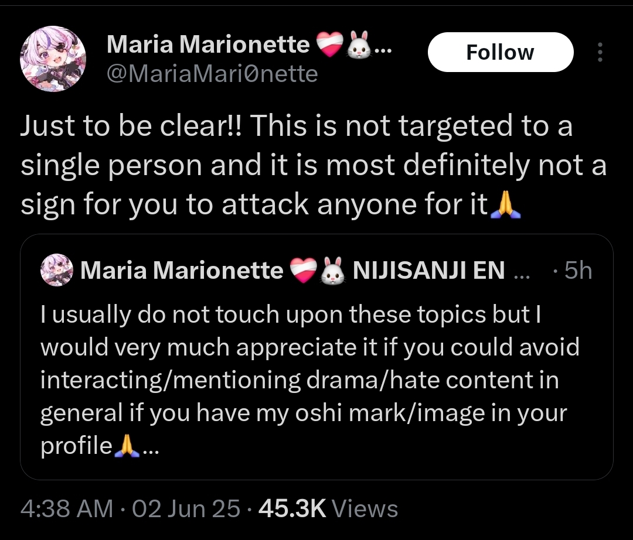Click the bandaged heart emoji in the quoted tweet header
The image size is (633, 540).
303,271
